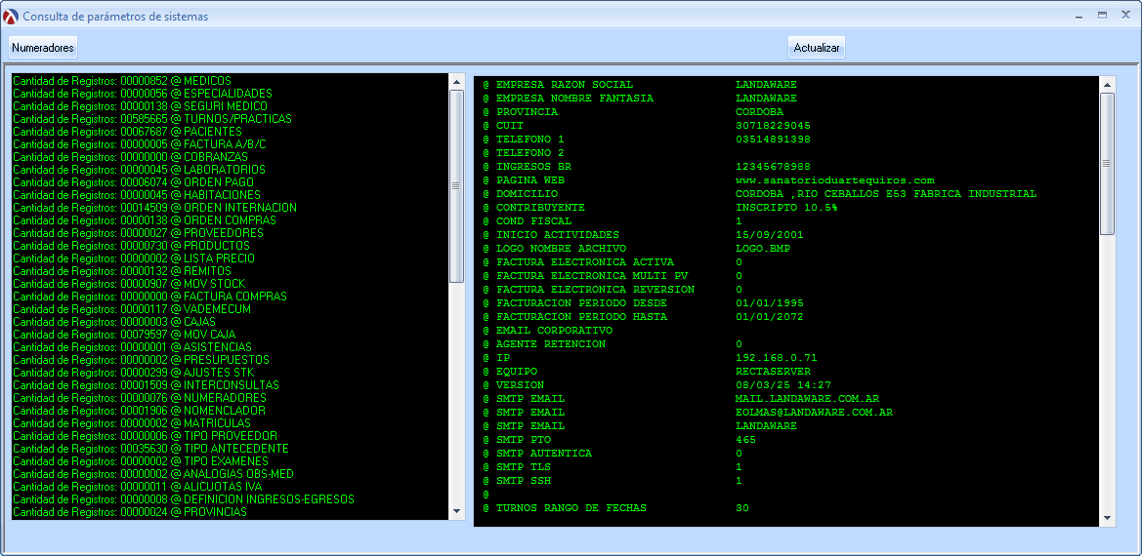Click the EMPRESA RAZON SOCIAL parameter line
This screenshot has width=1142, height=556.
click(x=640, y=84)
